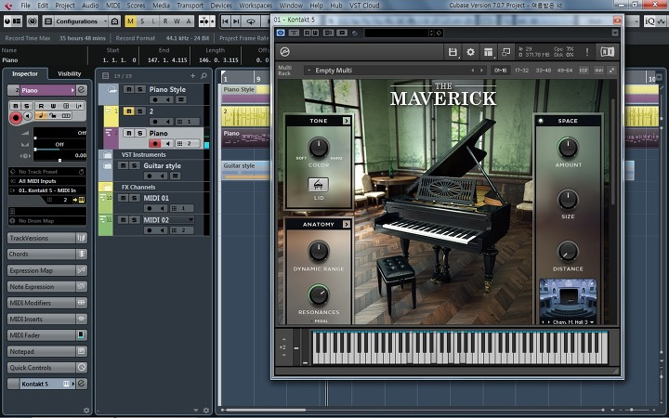This screenshot has width=669, height=418.
Task: Toggle the Cycle loop transport icon
Action: point(251,20)
